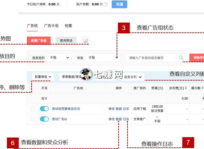Open the 投放目的 dropdown
This screenshot has height=149, width=204.
point(59,58)
